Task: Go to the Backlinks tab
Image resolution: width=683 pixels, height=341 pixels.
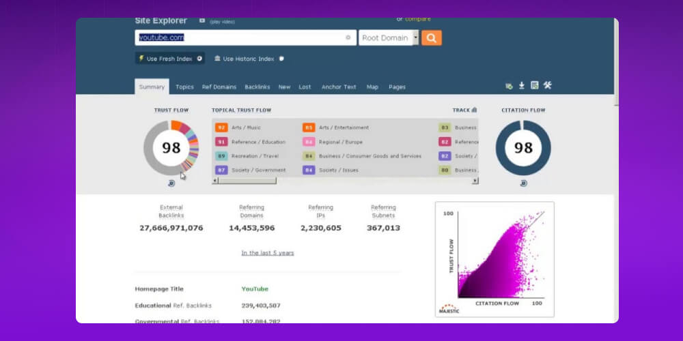Action: pyautogui.click(x=257, y=87)
